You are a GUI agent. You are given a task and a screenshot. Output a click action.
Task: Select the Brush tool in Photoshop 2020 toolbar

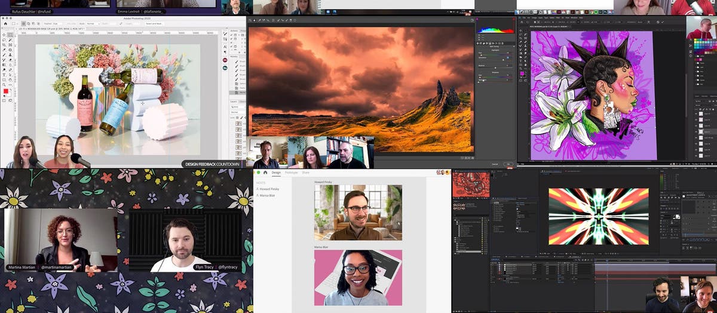tap(4, 55)
